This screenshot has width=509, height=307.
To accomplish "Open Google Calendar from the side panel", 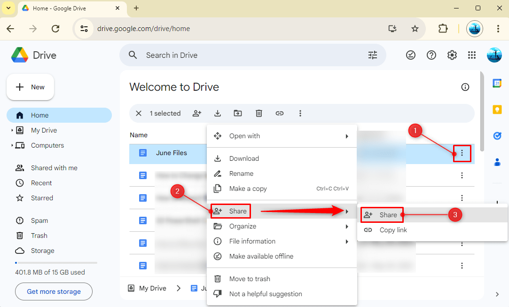I will click(497, 83).
